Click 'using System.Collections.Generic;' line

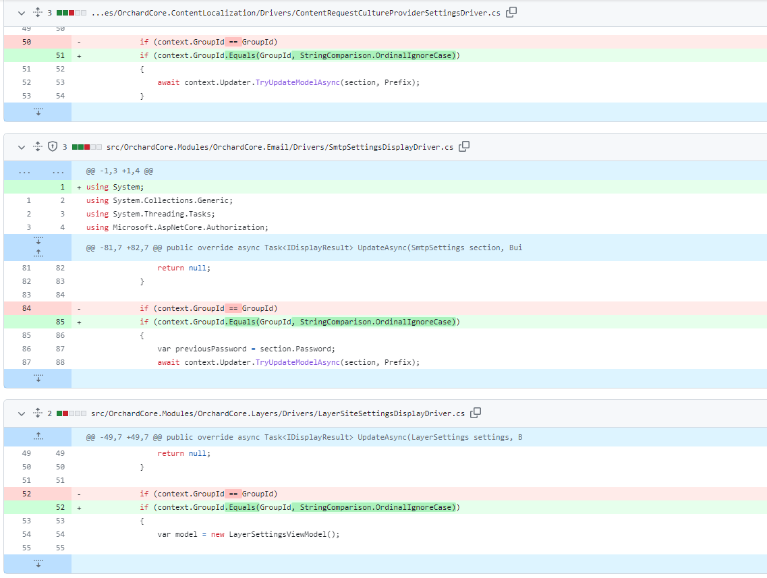pyautogui.click(x=159, y=200)
